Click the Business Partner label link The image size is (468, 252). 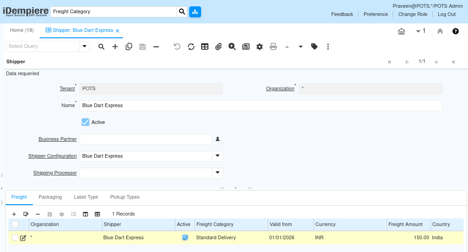tap(58, 139)
